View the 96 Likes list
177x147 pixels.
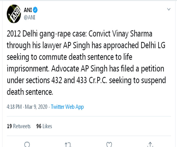pos(44,126)
